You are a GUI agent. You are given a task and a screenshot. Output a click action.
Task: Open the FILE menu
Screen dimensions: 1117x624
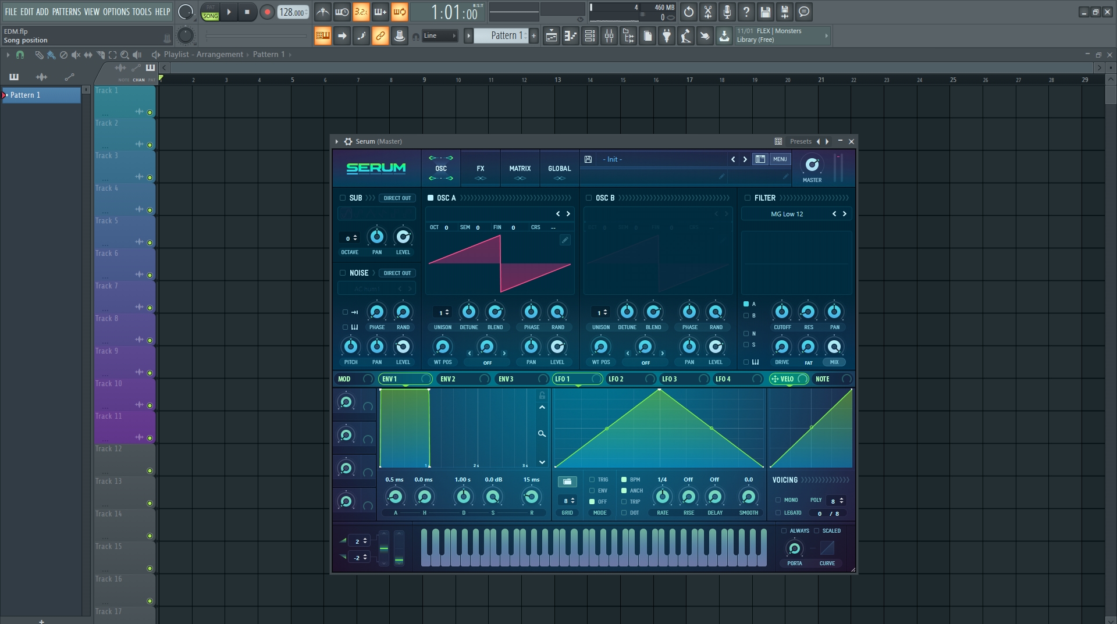pos(11,12)
